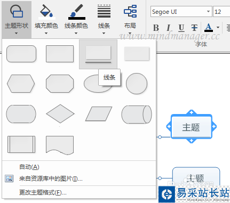
Task: Select the cylinder shape
Action: [x=137, y=115]
